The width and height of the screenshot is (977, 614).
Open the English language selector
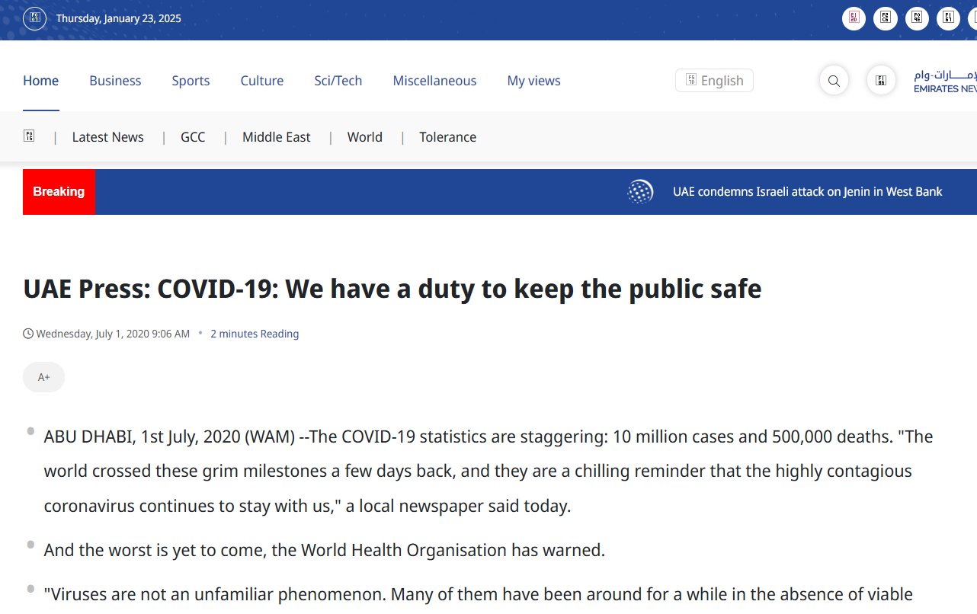pos(714,81)
